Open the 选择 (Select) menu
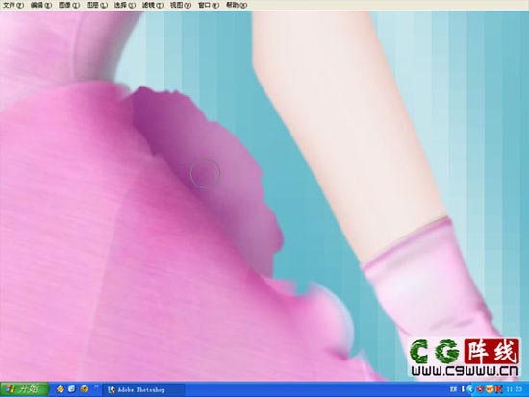 [x=124, y=5]
